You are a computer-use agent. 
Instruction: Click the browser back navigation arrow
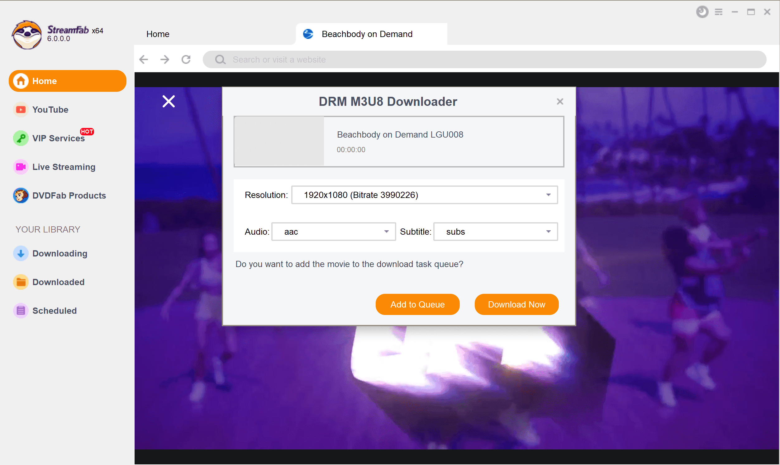[145, 59]
